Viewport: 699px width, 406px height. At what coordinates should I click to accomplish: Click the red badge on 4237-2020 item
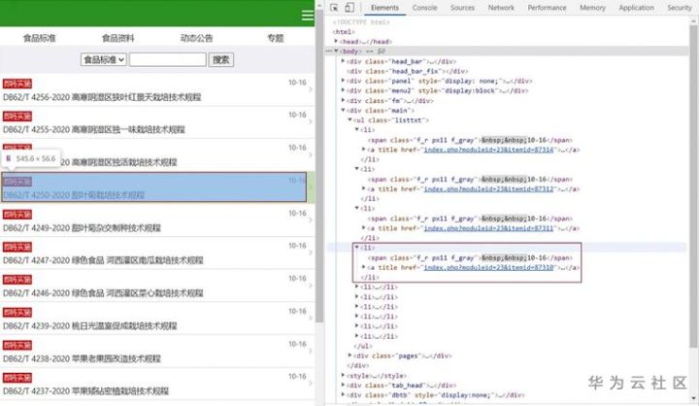(x=17, y=378)
